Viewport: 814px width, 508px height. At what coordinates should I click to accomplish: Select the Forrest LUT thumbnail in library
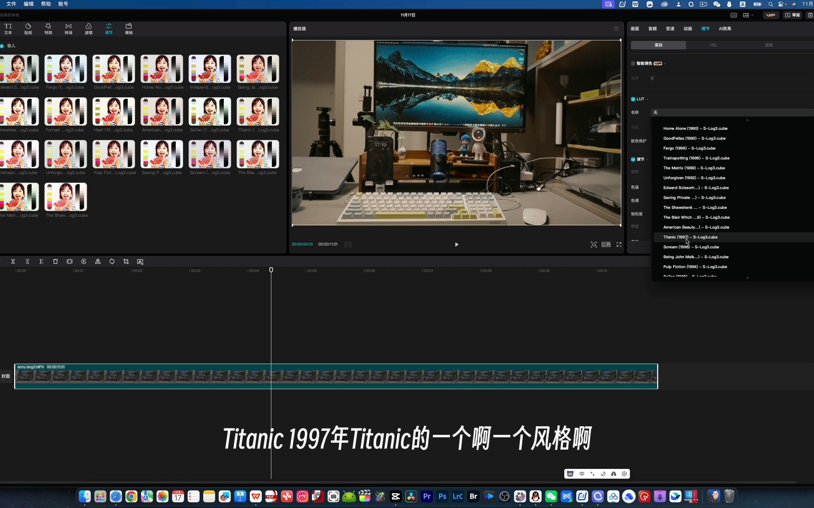pos(65,111)
